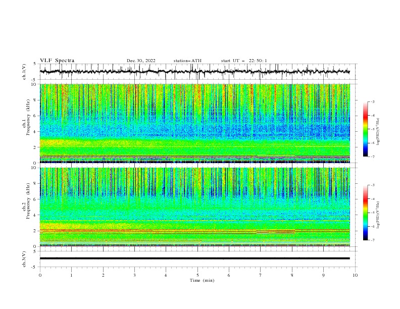Click time axis tick label "4"
Screen dimensions: 400x309
click(x=166, y=275)
